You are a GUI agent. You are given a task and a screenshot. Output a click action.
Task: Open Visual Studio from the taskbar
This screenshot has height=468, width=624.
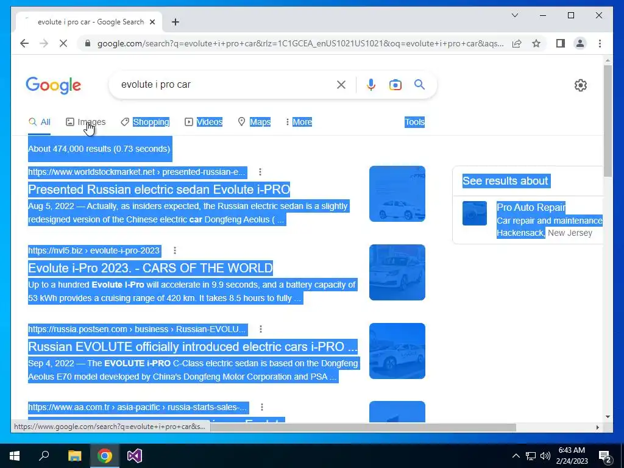[135, 456]
